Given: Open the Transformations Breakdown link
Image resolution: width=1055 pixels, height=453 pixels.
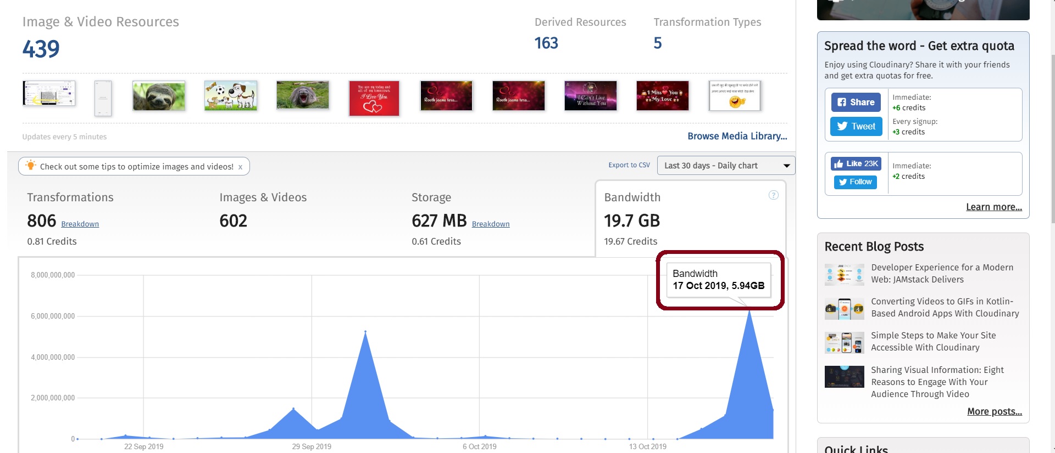Looking at the screenshot, I should 80,224.
